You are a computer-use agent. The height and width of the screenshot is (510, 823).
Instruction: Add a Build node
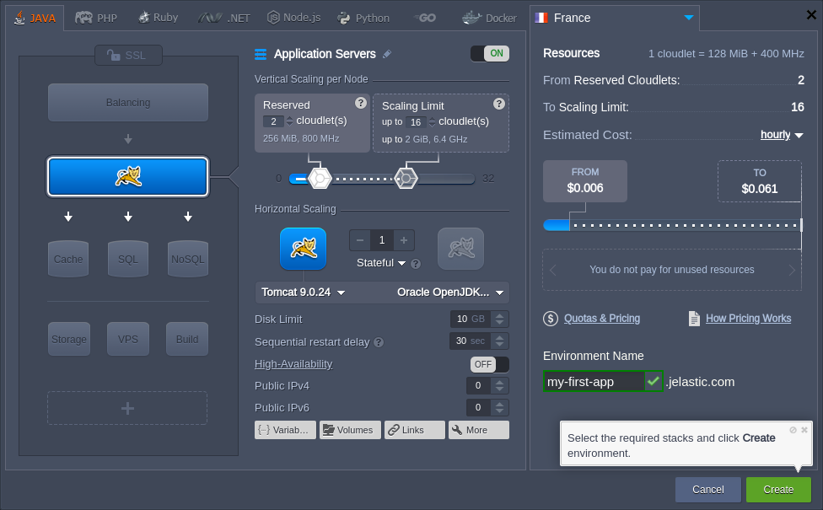[x=187, y=339]
